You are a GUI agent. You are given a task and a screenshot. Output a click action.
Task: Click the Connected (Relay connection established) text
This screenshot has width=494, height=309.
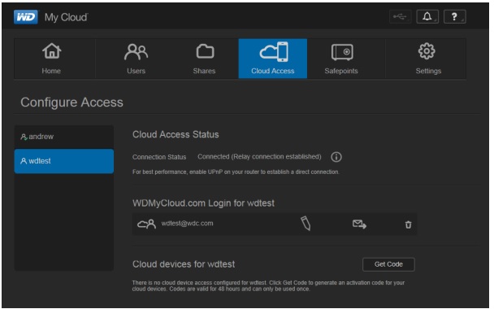259,157
